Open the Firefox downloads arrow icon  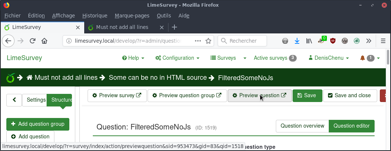[x=297, y=41]
